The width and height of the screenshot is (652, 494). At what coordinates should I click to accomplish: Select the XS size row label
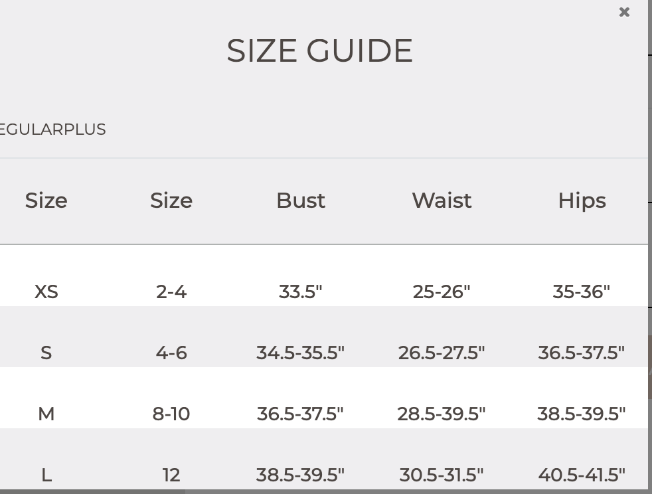click(46, 292)
